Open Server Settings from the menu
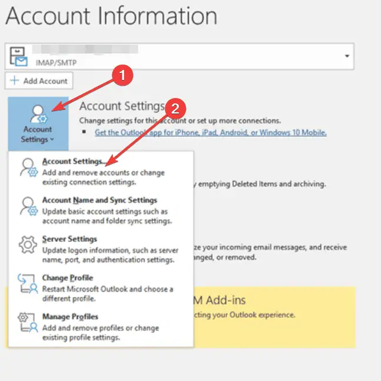Image resolution: width=381 pixels, height=381 pixels. (101, 249)
